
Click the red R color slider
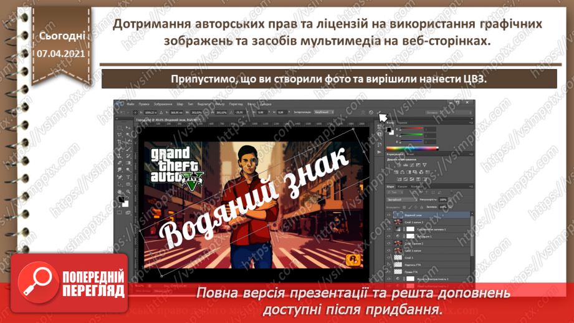pyautogui.click(x=411, y=128)
